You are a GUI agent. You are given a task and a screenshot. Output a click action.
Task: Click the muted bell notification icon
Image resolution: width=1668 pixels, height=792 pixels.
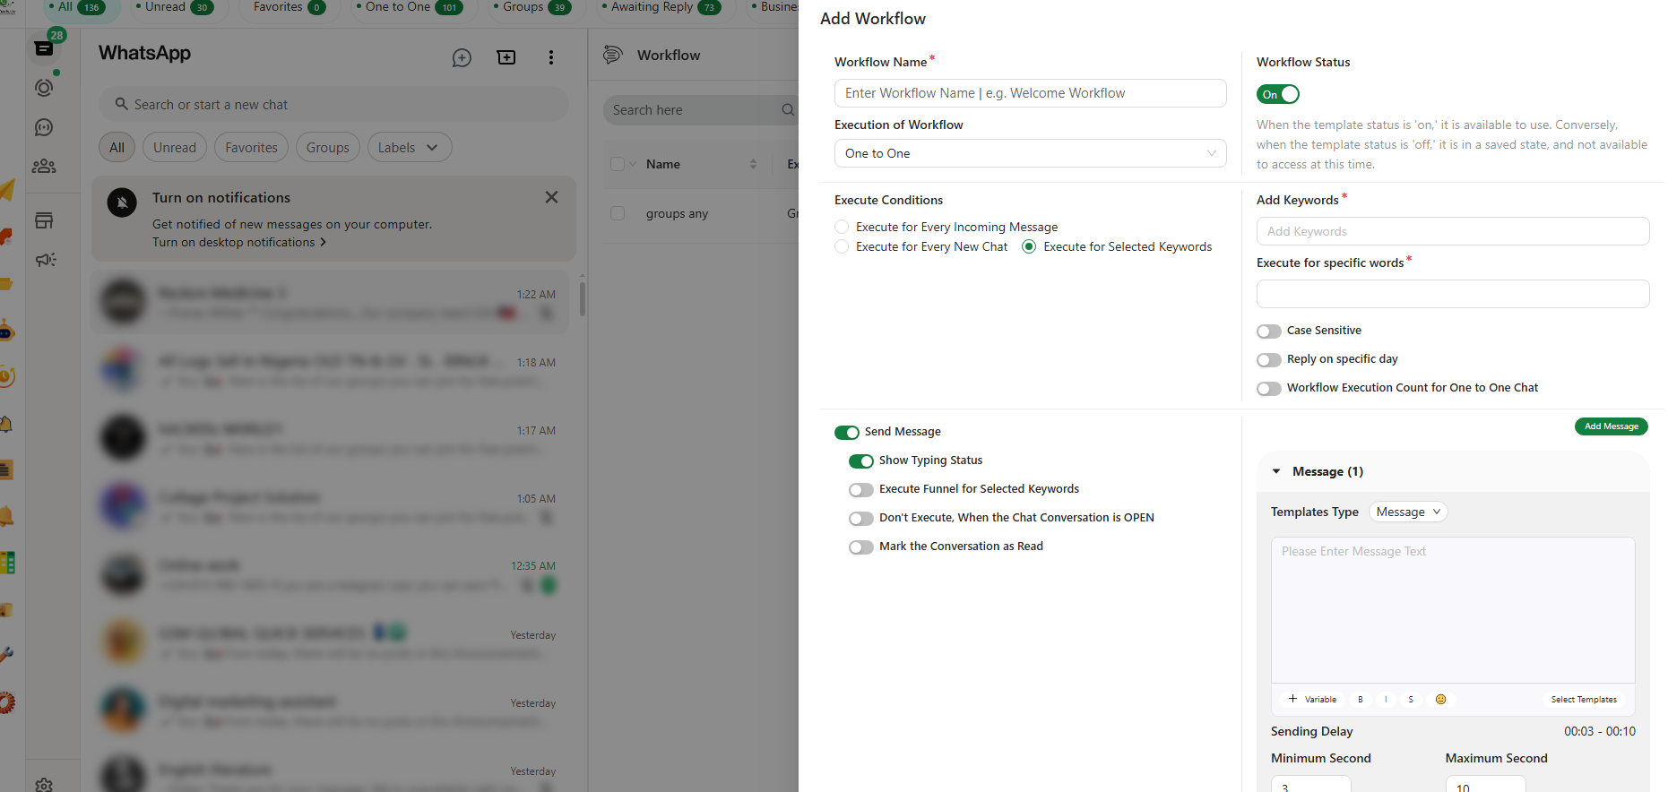coord(123,202)
